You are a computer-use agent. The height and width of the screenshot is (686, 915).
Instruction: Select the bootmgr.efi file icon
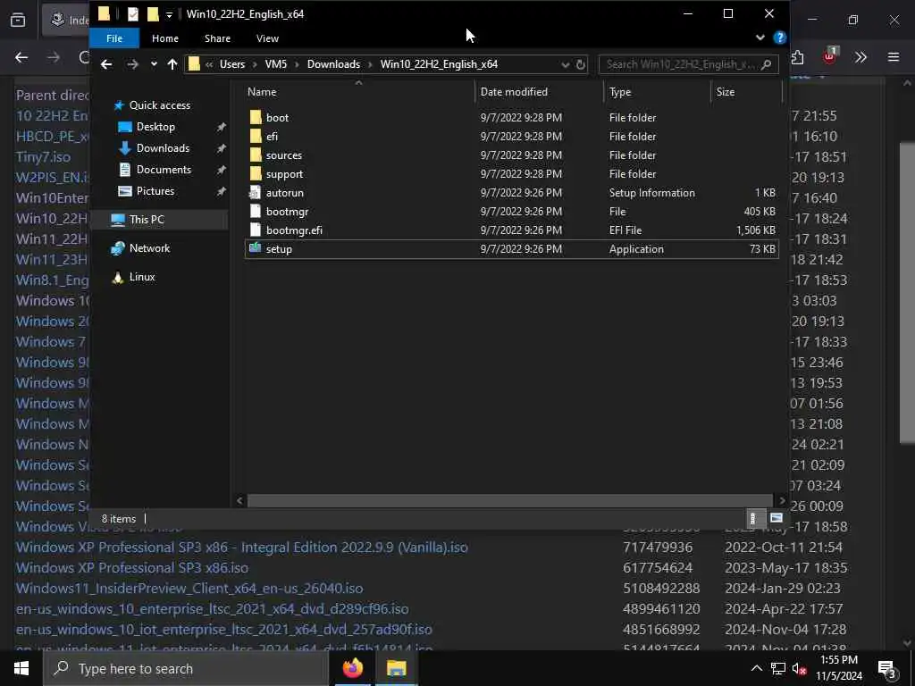tap(255, 230)
